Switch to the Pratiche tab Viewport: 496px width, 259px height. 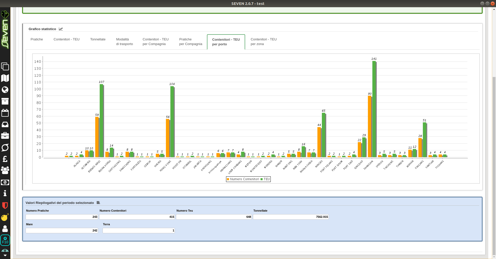click(37, 39)
